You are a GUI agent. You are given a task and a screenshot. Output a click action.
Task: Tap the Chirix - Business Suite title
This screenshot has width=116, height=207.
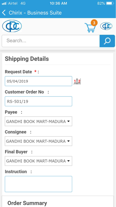tap(35, 13)
